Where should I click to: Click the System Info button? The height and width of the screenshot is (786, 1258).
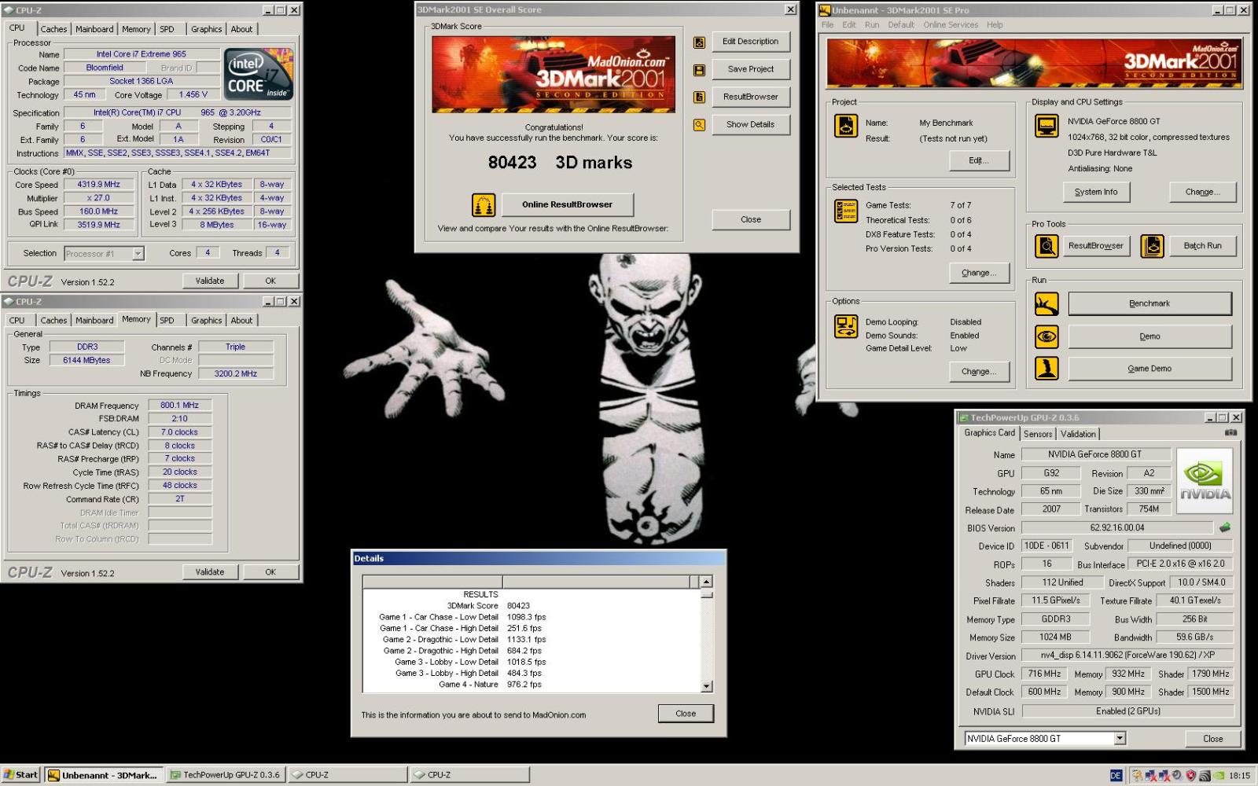pyautogui.click(x=1096, y=193)
